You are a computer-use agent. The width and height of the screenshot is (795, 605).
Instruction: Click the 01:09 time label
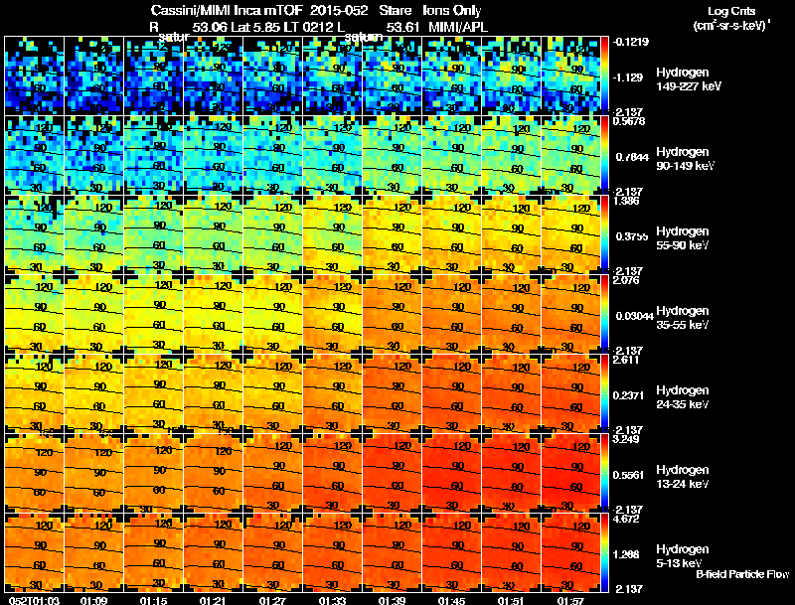click(93, 600)
